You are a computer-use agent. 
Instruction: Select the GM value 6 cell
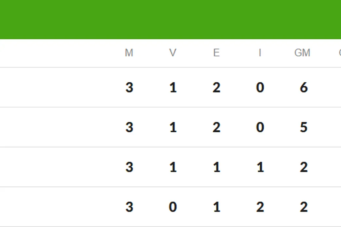click(304, 88)
